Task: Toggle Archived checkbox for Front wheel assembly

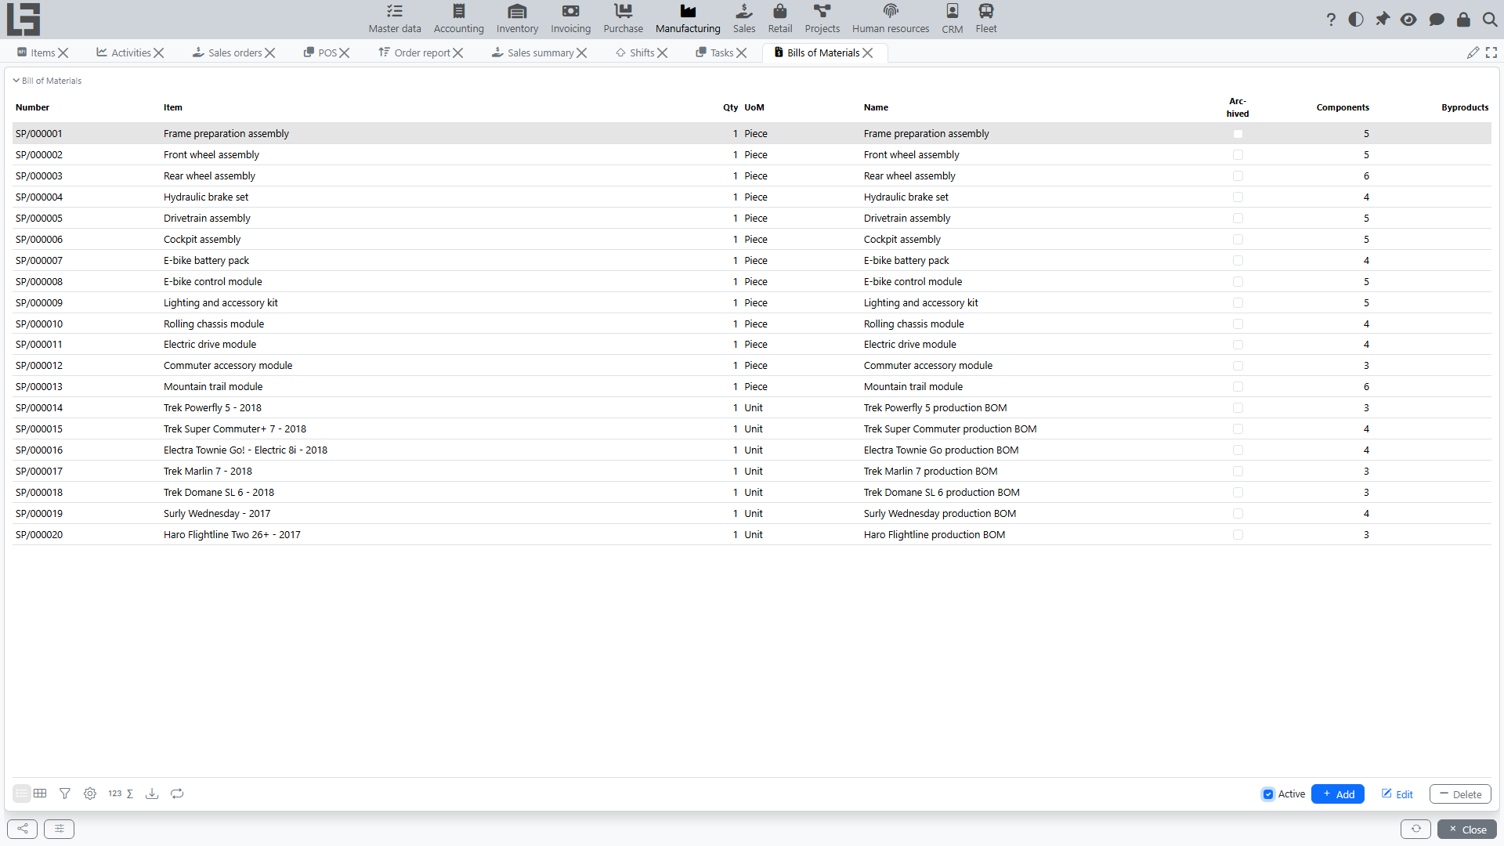Action: point(1238,155)
